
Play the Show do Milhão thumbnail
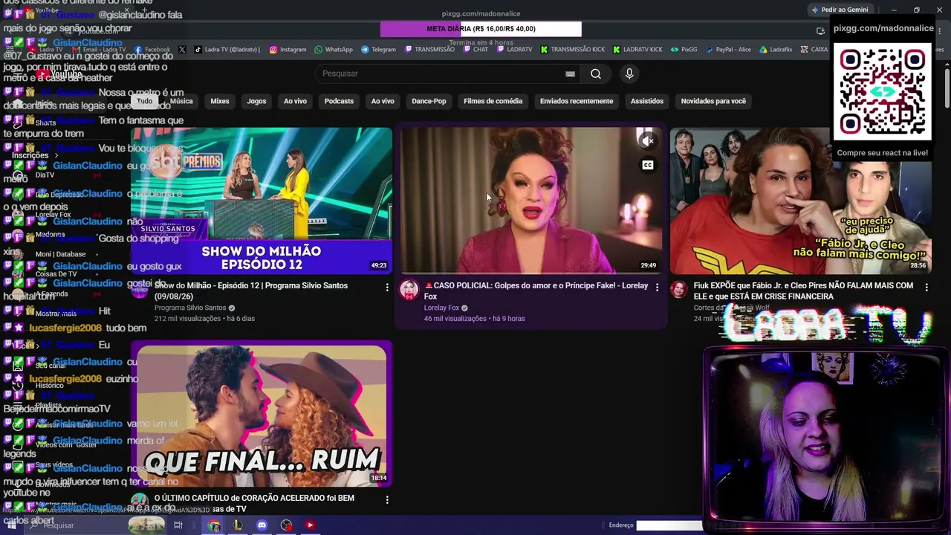(x=262, y=201)
